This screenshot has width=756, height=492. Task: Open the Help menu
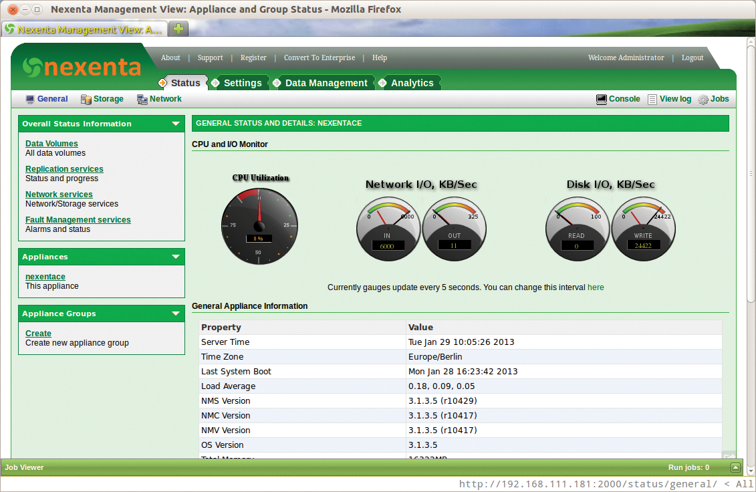[380, 57]
